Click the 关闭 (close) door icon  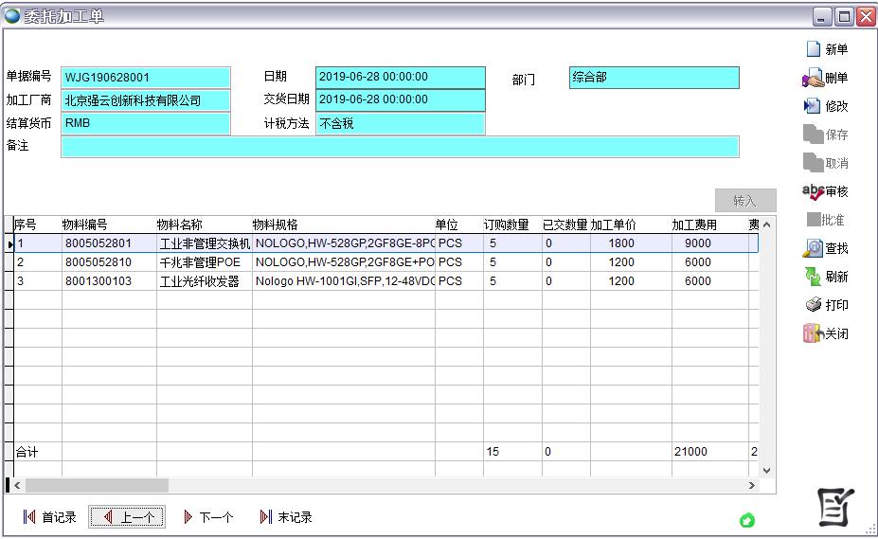[813, 333]
